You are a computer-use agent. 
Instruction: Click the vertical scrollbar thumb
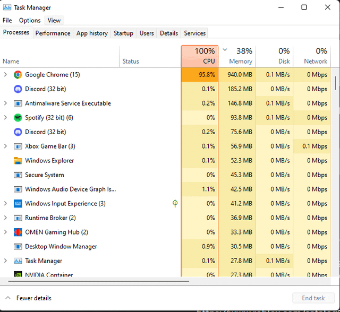[x=335, y=83]
